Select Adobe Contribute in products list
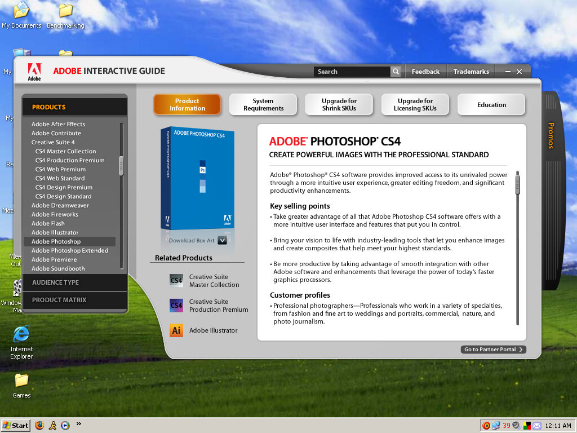The image size is (577, 433). (x=56, y=133)
